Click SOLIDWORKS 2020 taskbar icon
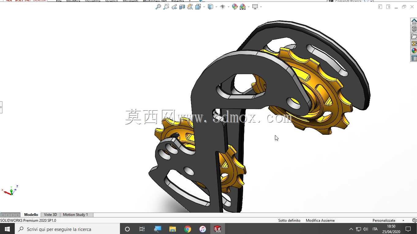The image size is (417, 234). click(x=218, y=229)
